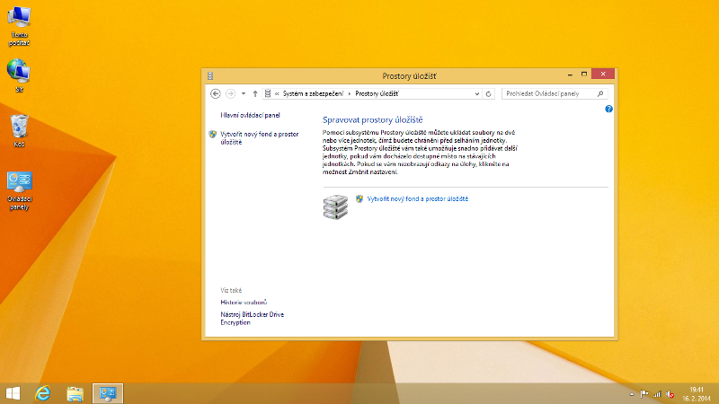Expand the recent locations dropdown arrow
This screenshot has height=404, width=719.
coord(243,93)
